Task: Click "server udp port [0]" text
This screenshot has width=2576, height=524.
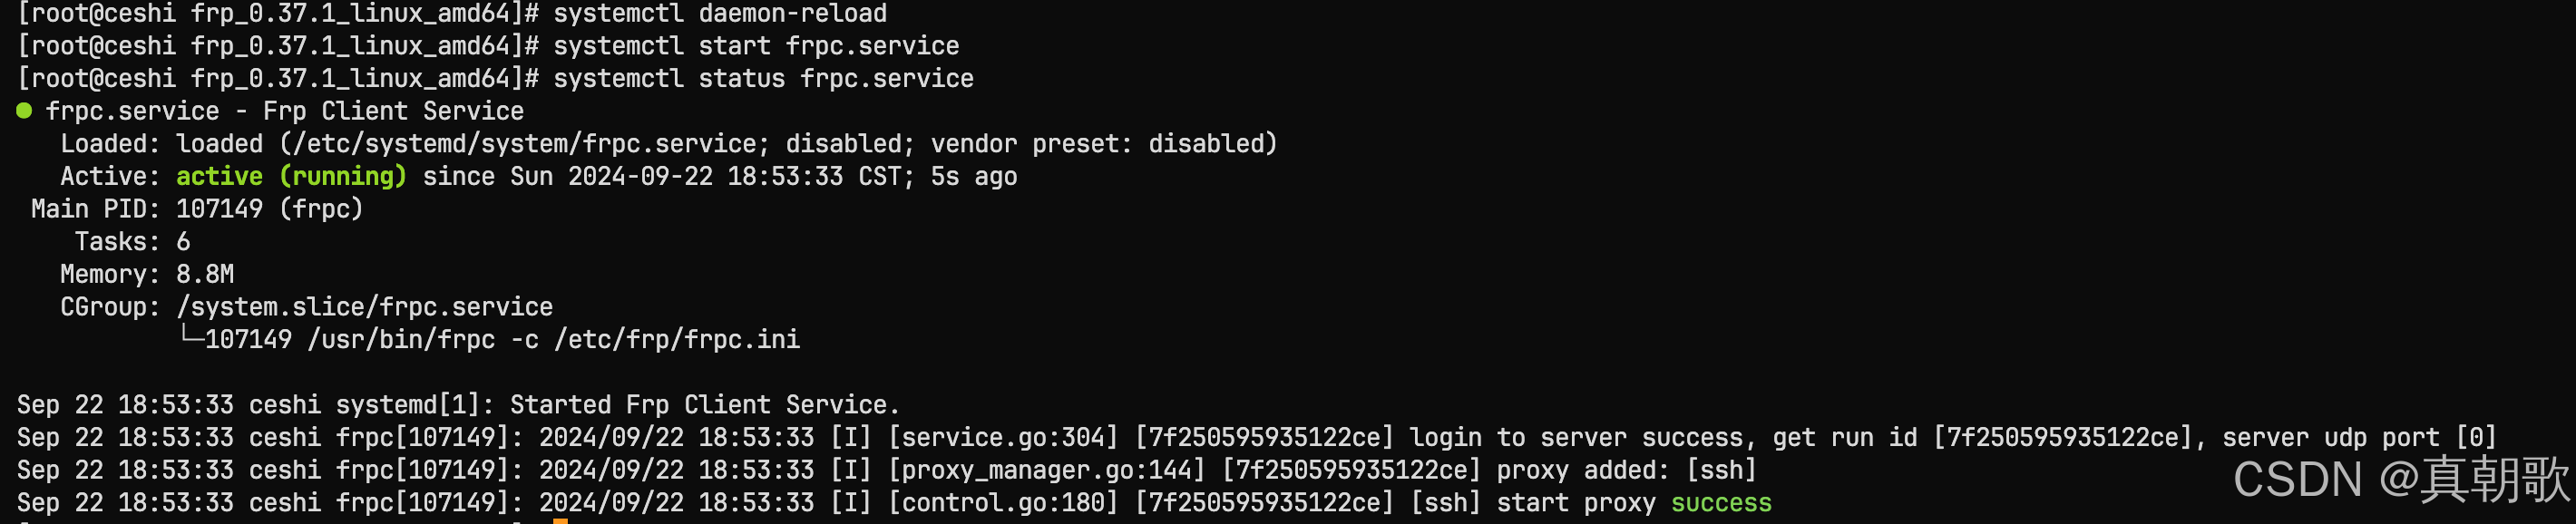Action: [x=2358, y=438]
